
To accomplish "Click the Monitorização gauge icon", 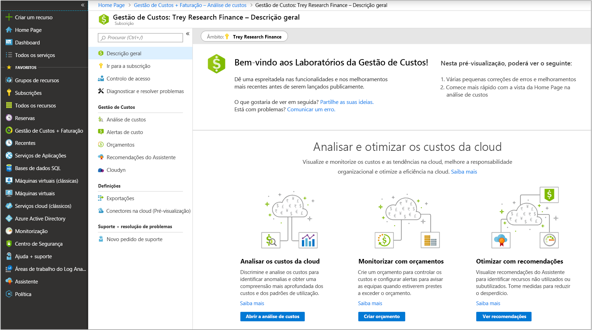I will 9,231.
